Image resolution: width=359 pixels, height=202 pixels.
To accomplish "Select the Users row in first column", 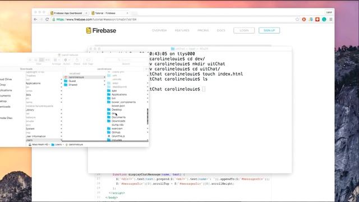I will coord(44,140).
